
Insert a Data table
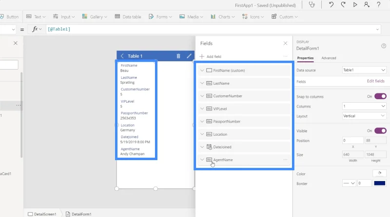tap(128, 17)
